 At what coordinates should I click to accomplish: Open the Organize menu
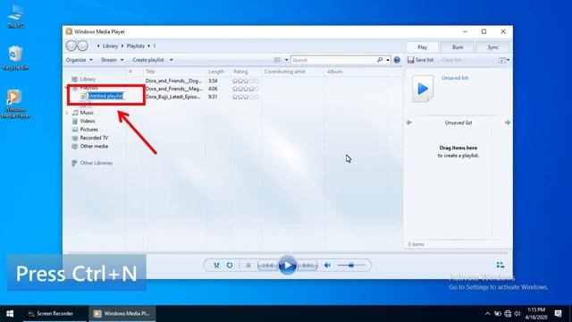click(x=80, y=60)
